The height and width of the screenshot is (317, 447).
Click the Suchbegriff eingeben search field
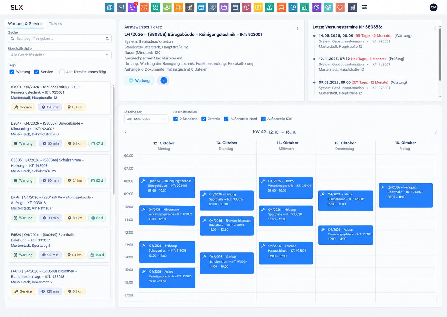pyautogui.click(x=60, y=38)
